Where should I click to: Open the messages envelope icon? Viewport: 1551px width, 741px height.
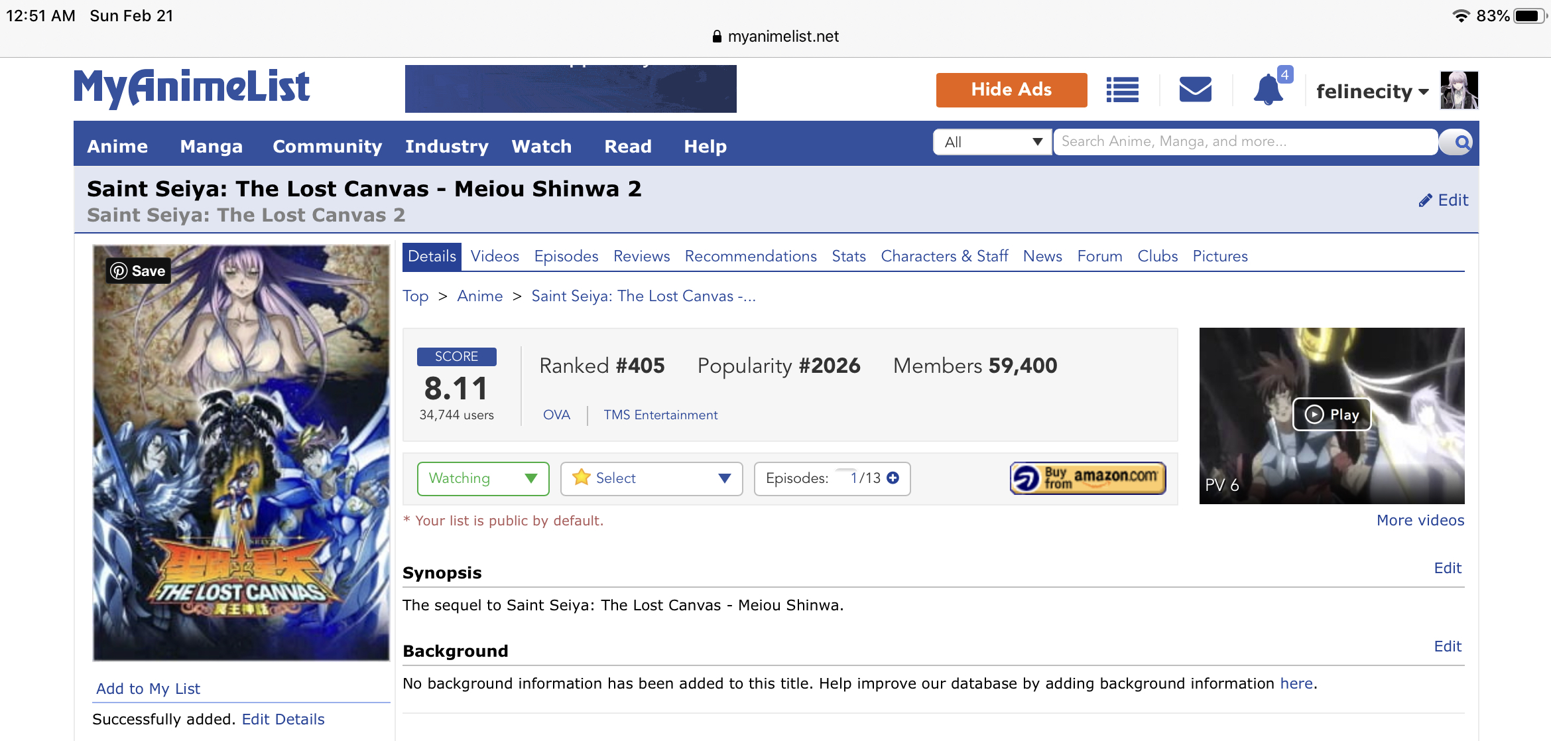tap(1195, 90)
